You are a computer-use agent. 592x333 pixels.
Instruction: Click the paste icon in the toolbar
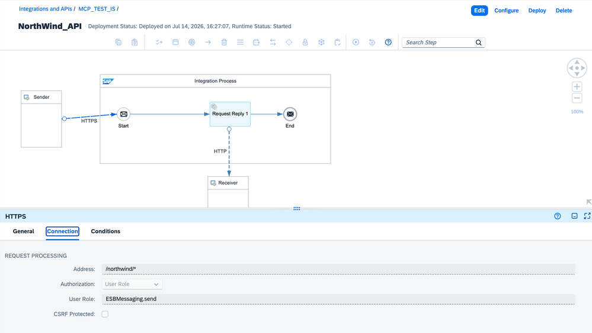point(135,42)
